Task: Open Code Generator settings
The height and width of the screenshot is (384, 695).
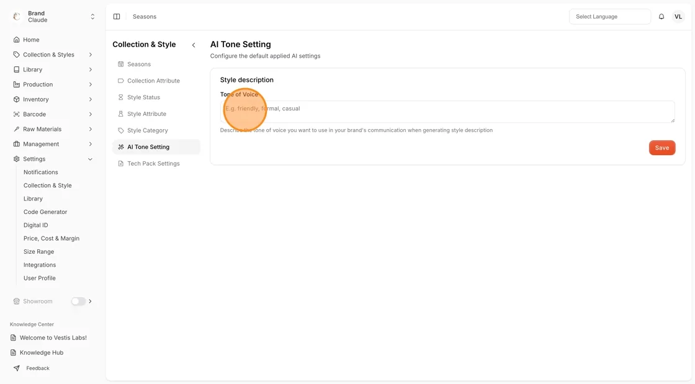Action: [45, 212]
